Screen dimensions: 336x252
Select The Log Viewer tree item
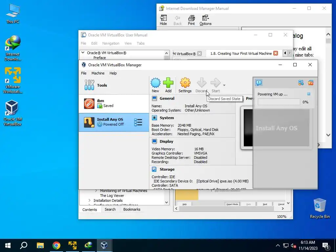click(112, 196)
